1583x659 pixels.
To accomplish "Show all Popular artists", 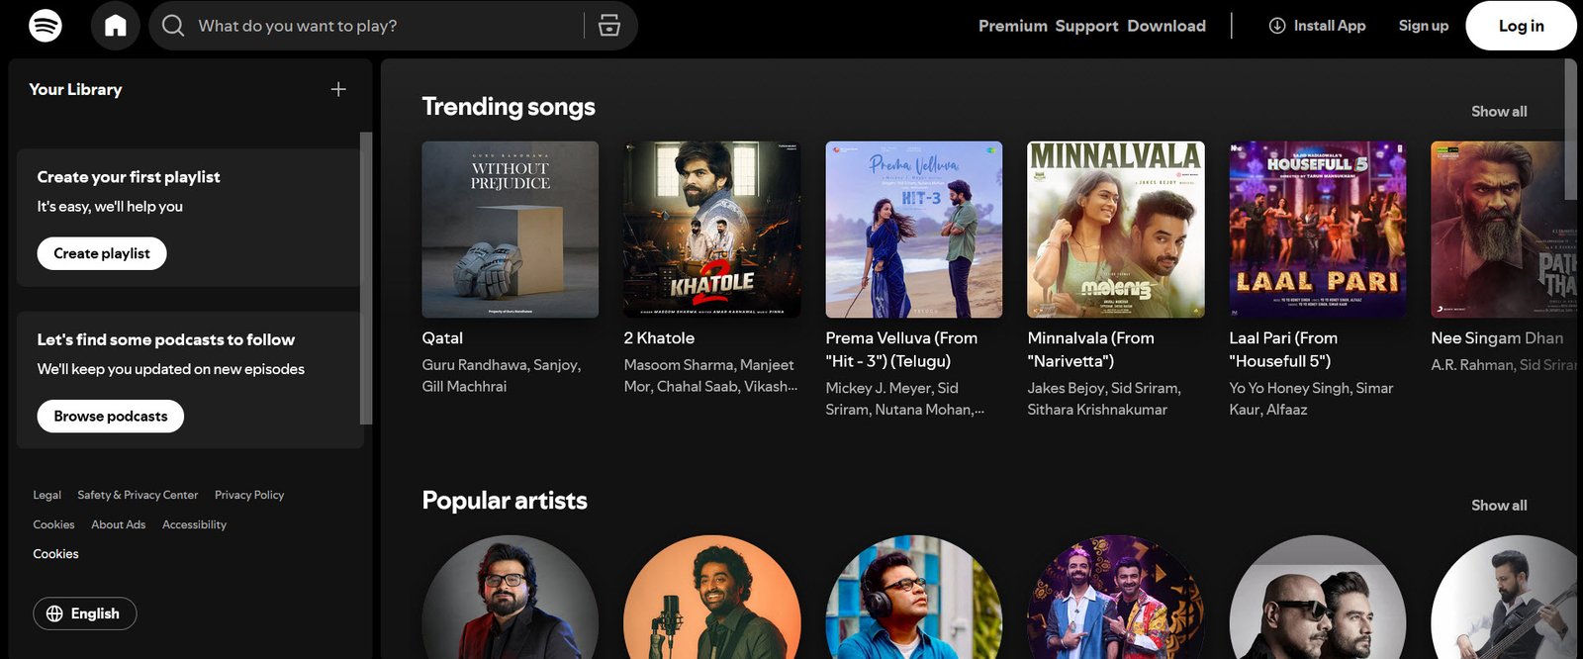I will pyautogui.click(x=1499, y=506).
